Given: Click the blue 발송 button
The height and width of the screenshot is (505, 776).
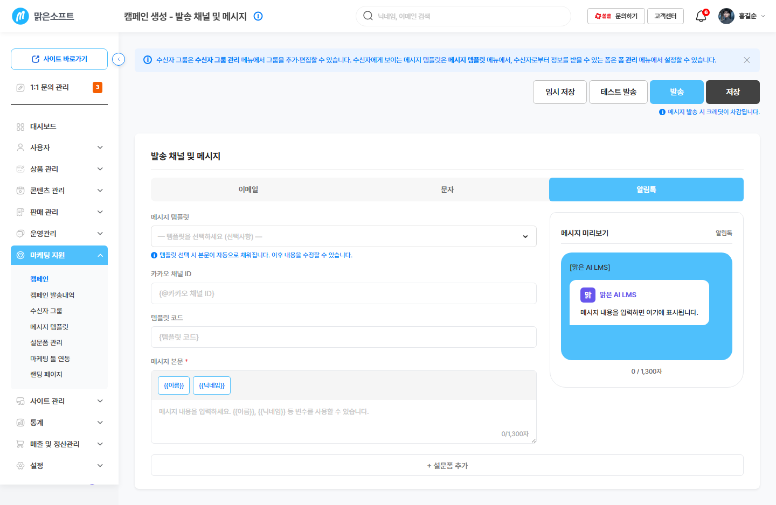Looking at the screenshot, I should pyautogui.click(x=677, y=92).
